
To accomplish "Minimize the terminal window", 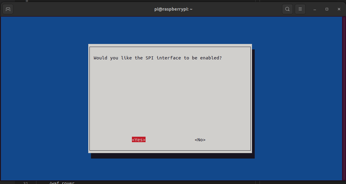I will [315, 9].
